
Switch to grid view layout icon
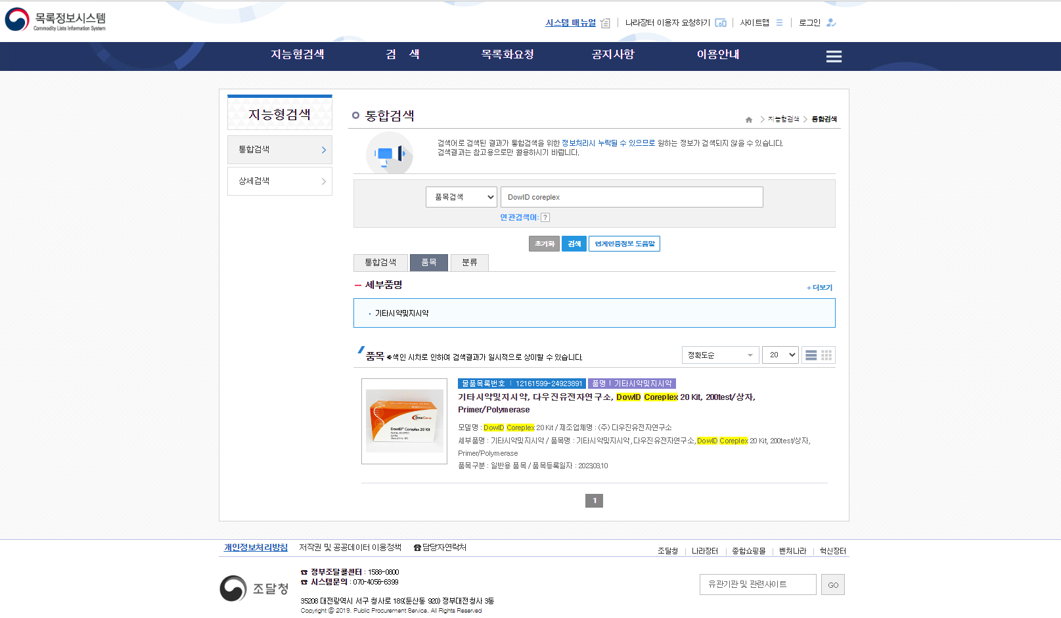pyautogui.click(x=826, y=355)
